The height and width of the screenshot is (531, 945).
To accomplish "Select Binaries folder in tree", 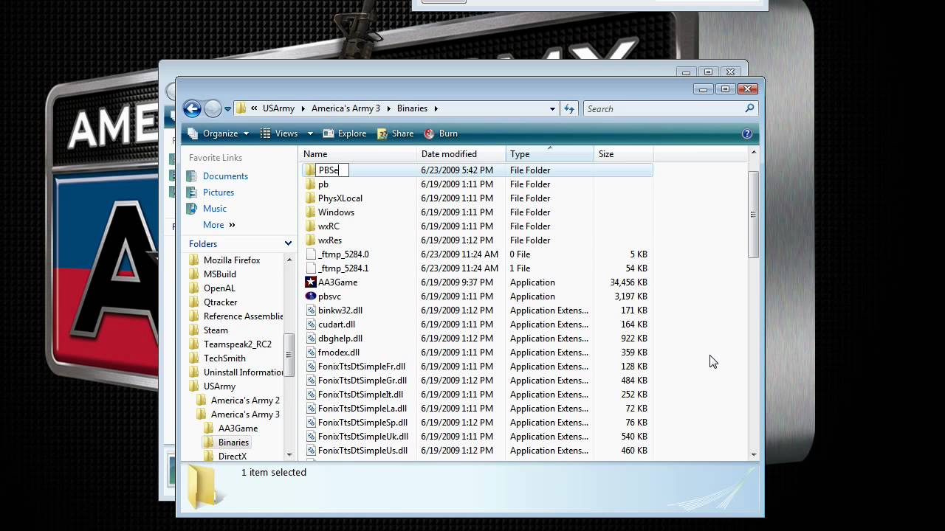I will click(233, 442).
